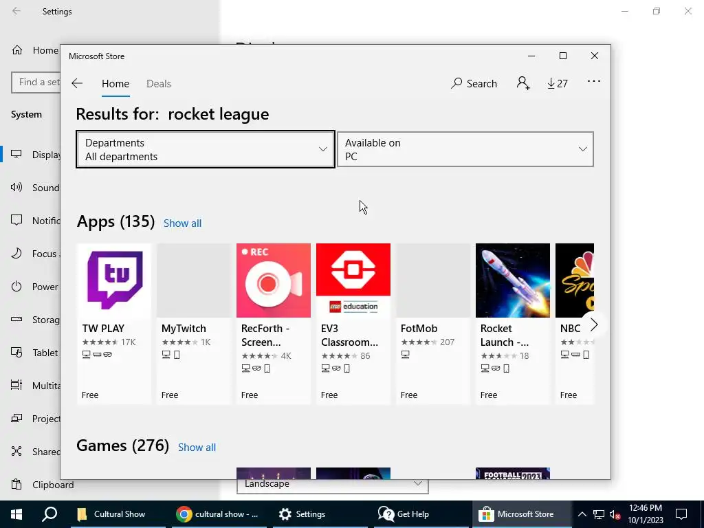The height and width of the screenshot is (528, 704).
Task: Open the FotMob app tile
Action: coord(433,323)
